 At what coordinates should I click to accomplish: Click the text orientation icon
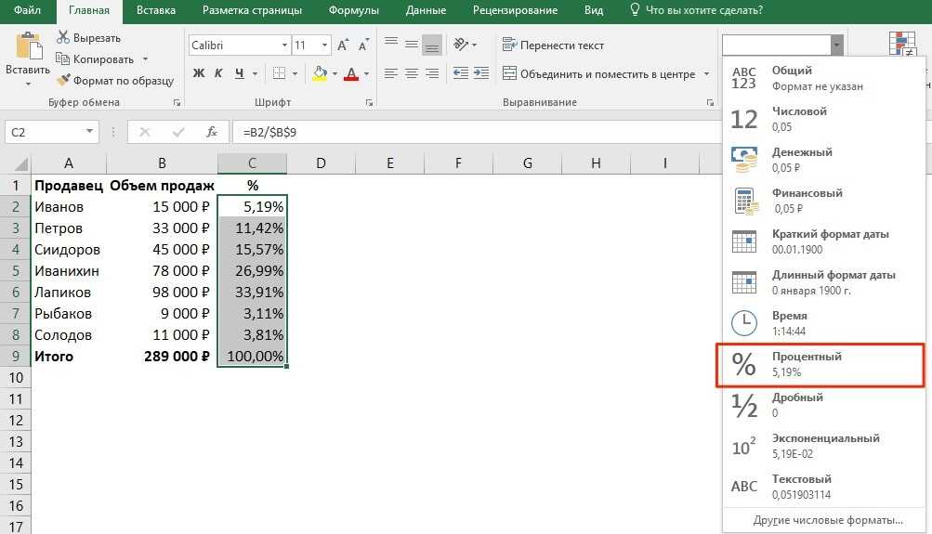pyautogui.click(x=460, y=46)
